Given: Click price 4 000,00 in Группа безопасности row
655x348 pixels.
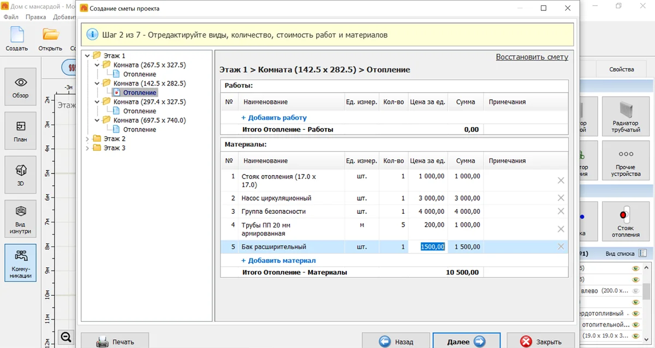Looking at the screenshot, I should point(432,211).
